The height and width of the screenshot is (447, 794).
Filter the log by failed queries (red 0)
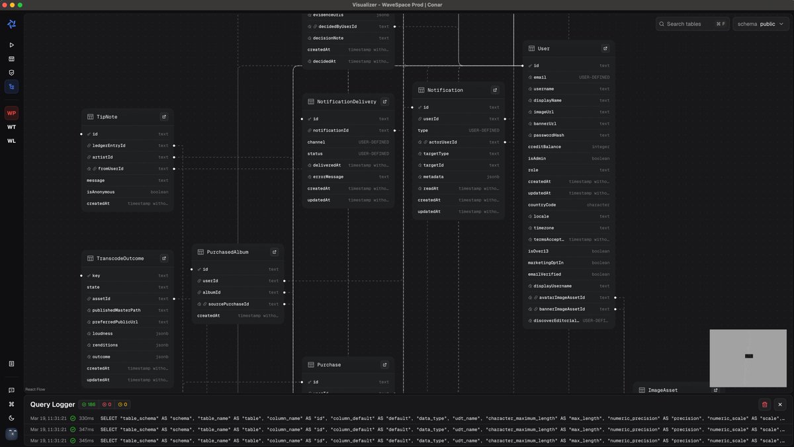point(107,405)
